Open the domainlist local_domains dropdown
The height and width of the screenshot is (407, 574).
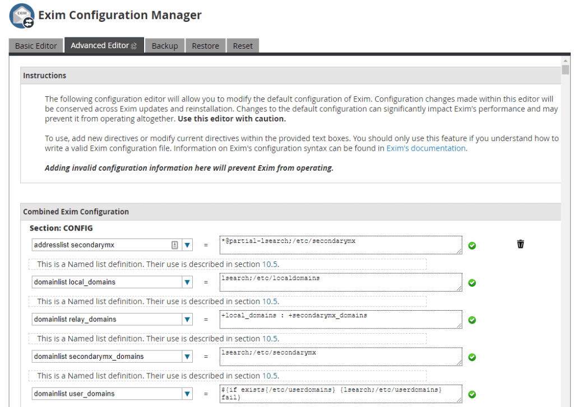tap(187, 282)
